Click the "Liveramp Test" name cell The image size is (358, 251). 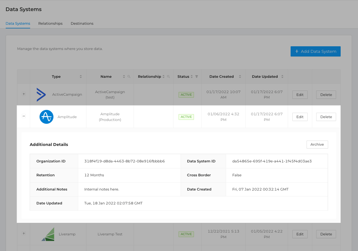coord(110,234)
